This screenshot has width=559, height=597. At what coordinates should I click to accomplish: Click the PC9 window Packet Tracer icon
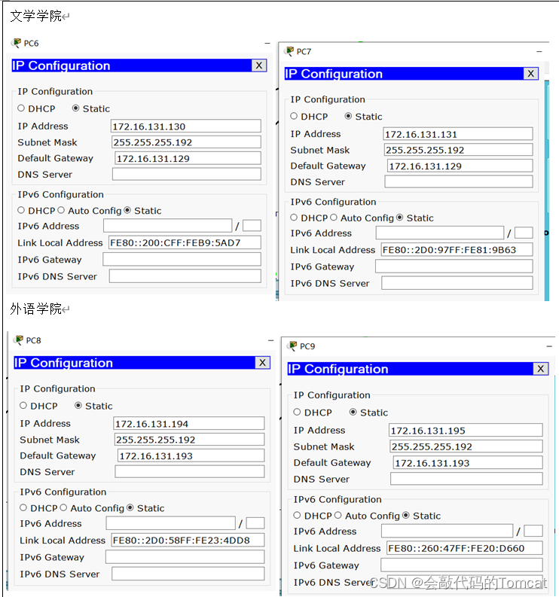(292, 346)
